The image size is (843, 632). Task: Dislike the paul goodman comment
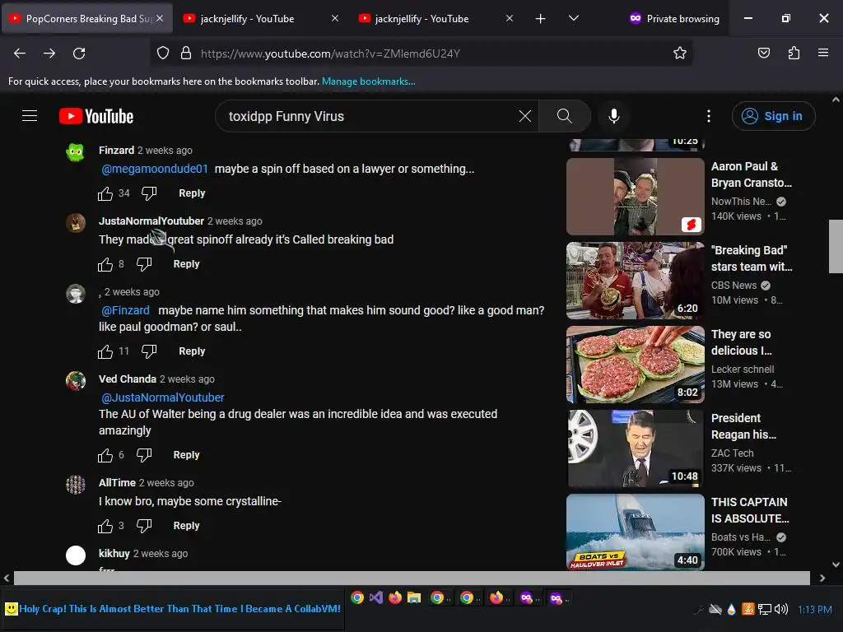(x=149, y=351)
